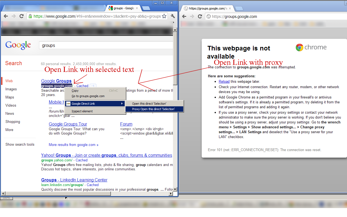Image resolution: width=347 pixels, height=217 pixels.
Task: Choose 'Go to groups.google.com' in context menu
Action: tap(95, 96)
